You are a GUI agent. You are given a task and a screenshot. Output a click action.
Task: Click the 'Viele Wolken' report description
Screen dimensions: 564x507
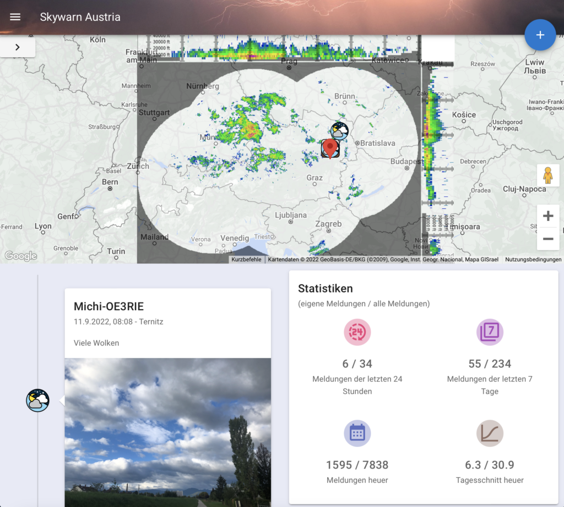tap(96, 343)
